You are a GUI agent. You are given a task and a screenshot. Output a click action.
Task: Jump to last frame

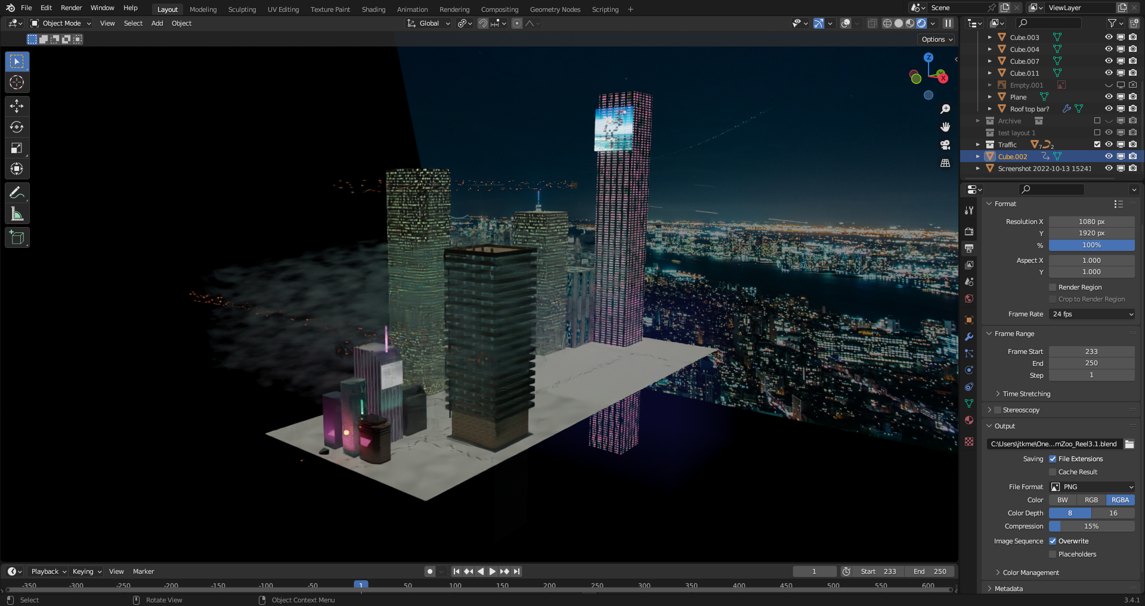tap(517, 571)
